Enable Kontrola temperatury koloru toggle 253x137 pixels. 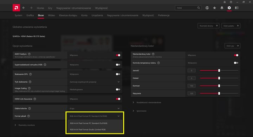(236, 63)
